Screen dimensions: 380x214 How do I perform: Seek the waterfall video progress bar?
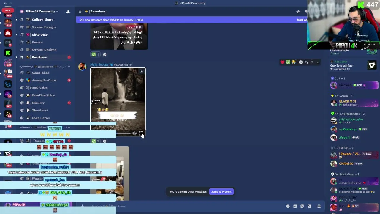(123, 133)
